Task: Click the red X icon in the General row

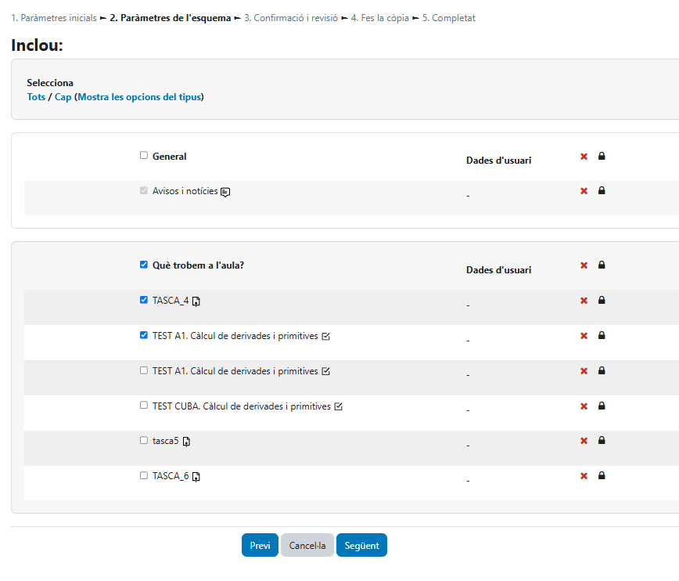Action: click(584, 157)
